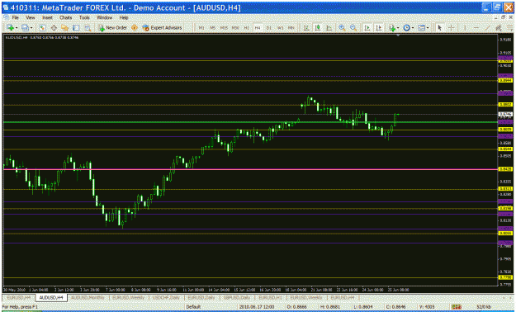The image size is (516, 312).
Task: Expand the Periods dropdown arrow
Action: click(x=413, y=28)
